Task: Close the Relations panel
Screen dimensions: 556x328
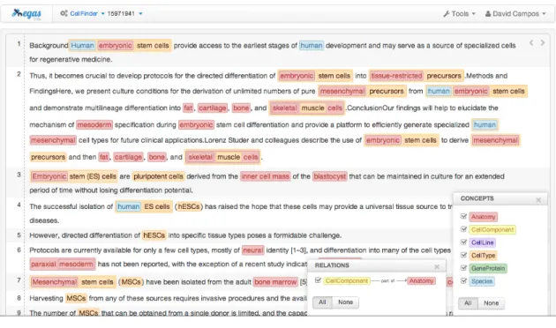Action: [437, 266]
